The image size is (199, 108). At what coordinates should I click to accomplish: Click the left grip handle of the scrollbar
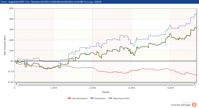(19, 84)
